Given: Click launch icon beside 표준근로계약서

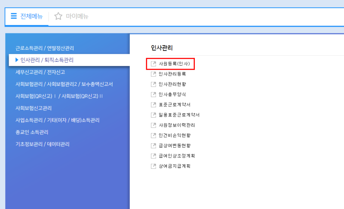Looking at the screenshot, I should (x=154, y=105).
